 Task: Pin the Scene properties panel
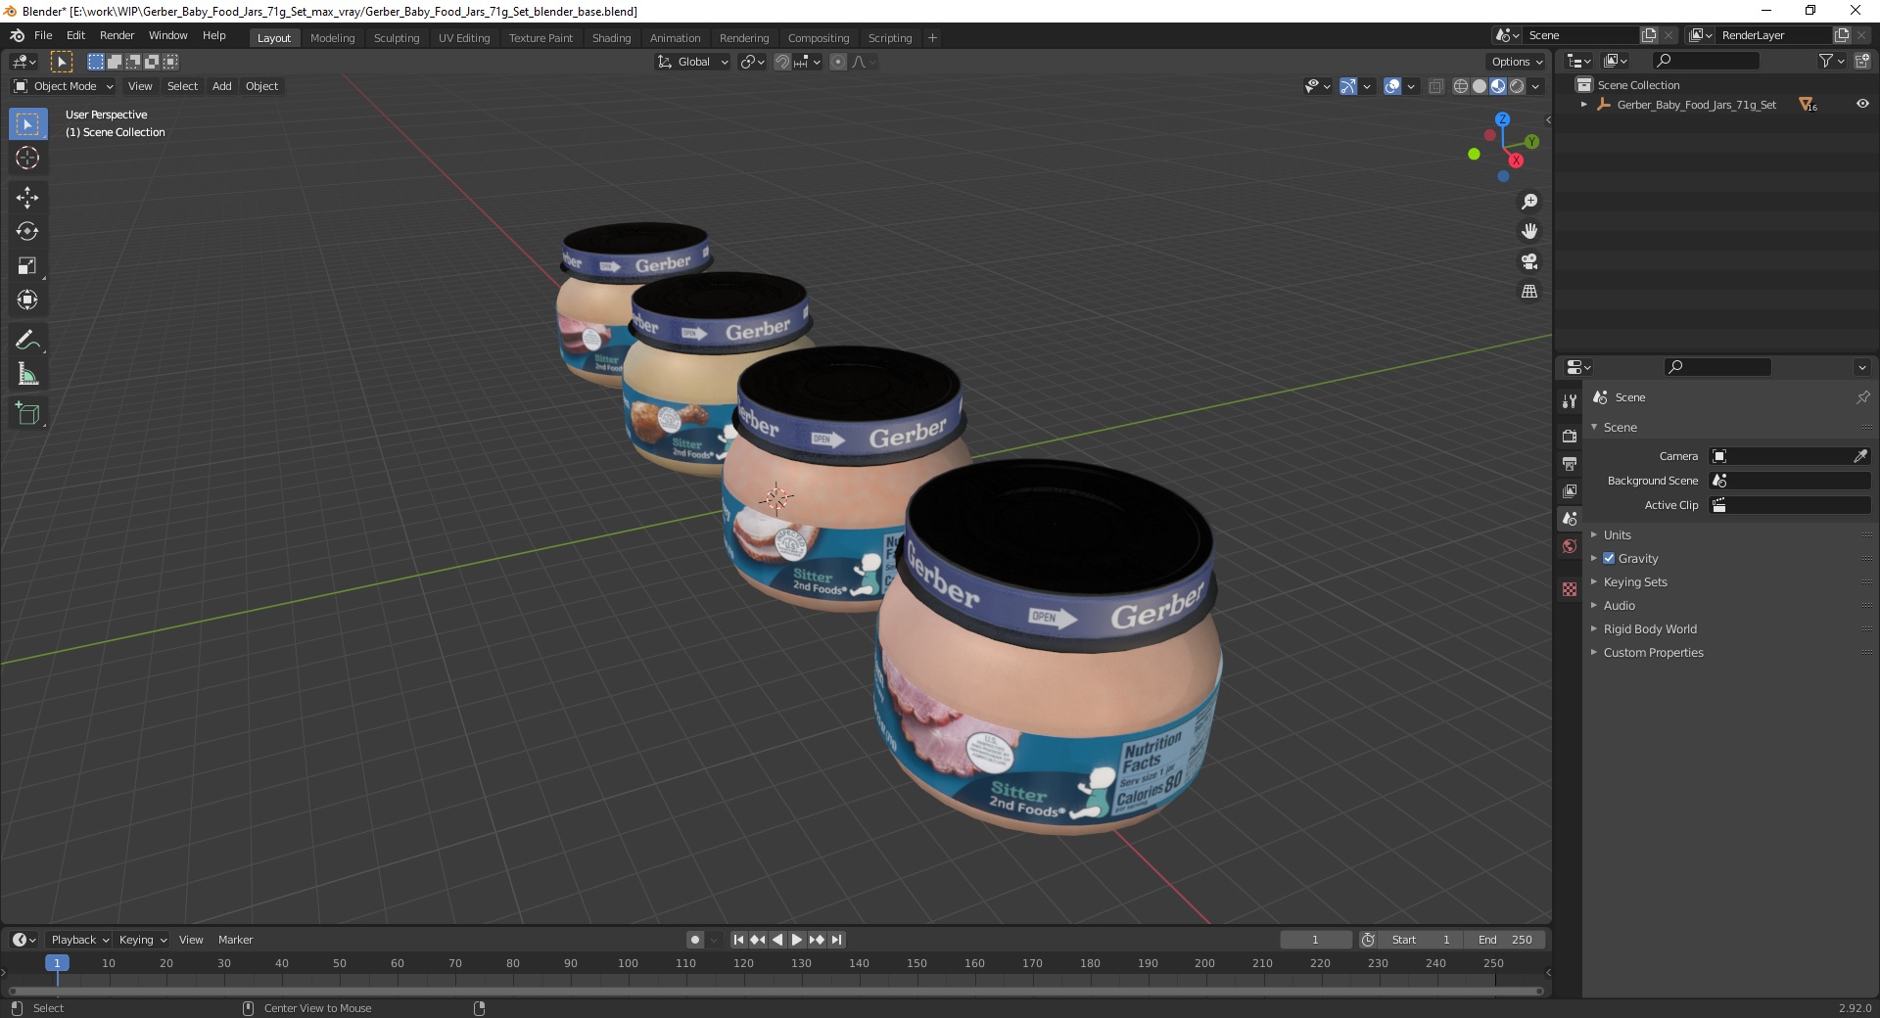[1862, 397]
